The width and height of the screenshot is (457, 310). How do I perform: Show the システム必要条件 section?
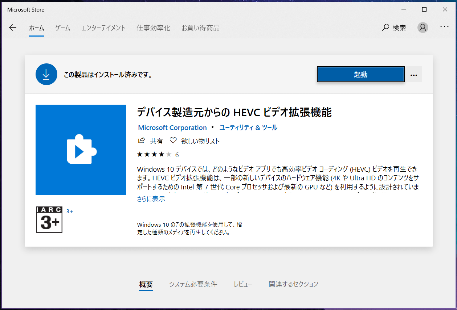(x=193, y=284)
